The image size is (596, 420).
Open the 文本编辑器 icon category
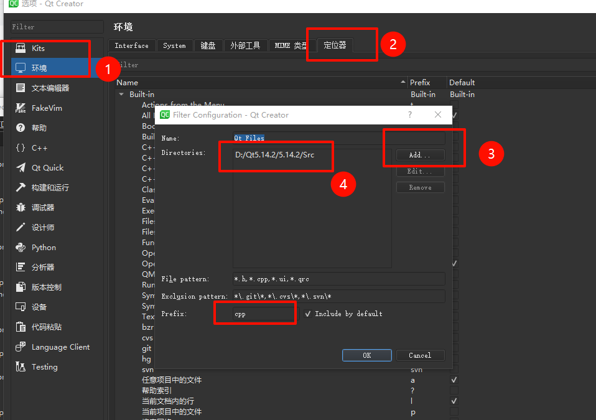21,88
